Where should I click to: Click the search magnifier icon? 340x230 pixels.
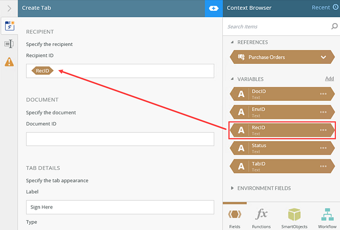point(334,26)
